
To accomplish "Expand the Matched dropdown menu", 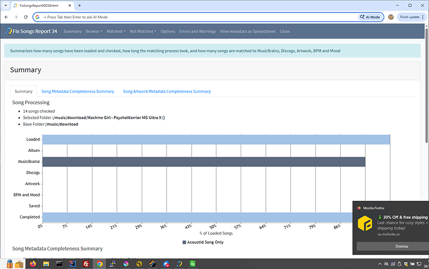I will (x=116, y=31).
